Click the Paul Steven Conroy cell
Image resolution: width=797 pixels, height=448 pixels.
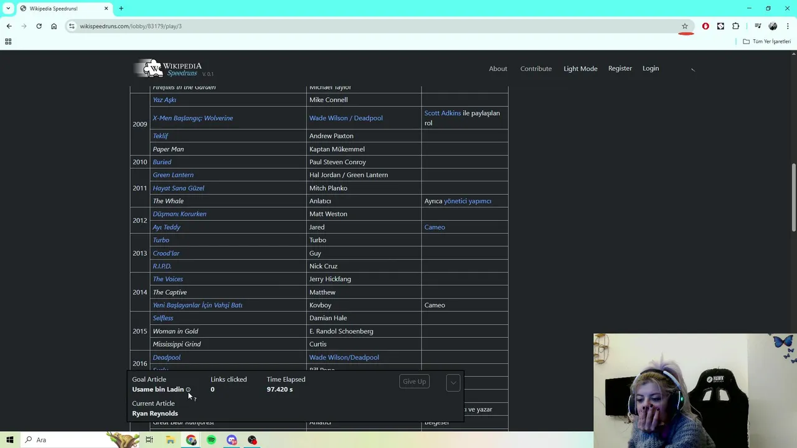point(364,162)
